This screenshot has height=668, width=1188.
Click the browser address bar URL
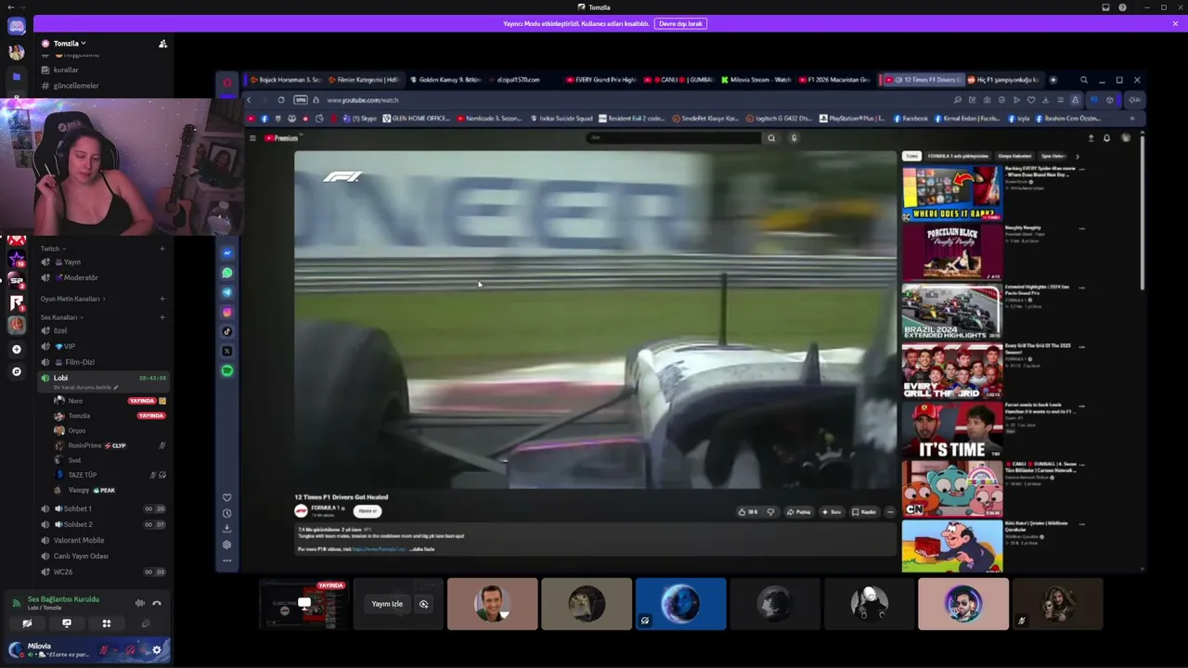click(363, 100)
